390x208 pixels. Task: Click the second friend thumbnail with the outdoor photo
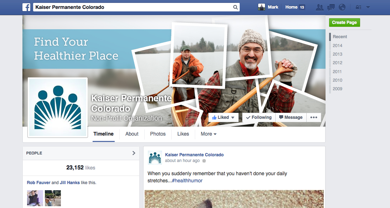tap(53, 198)
